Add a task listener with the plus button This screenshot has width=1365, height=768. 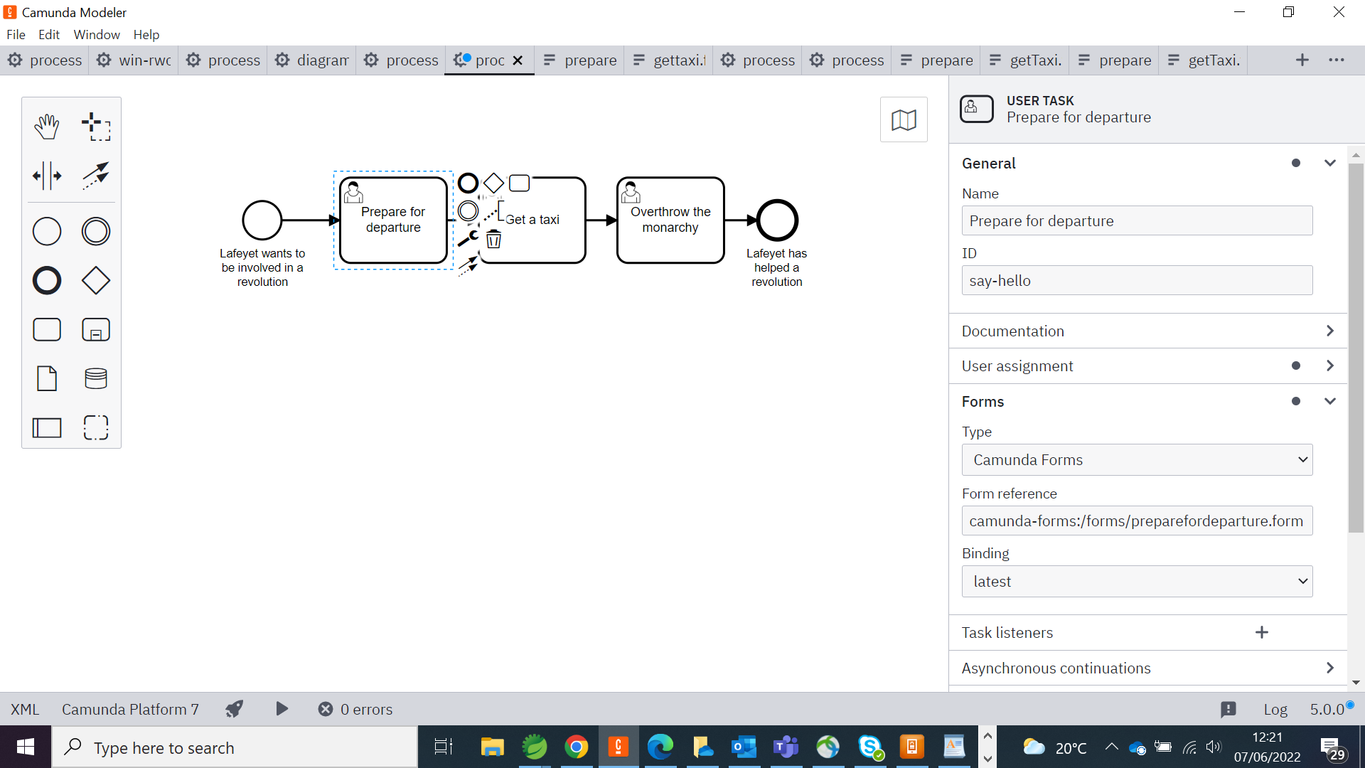(x=1261, y=632)
